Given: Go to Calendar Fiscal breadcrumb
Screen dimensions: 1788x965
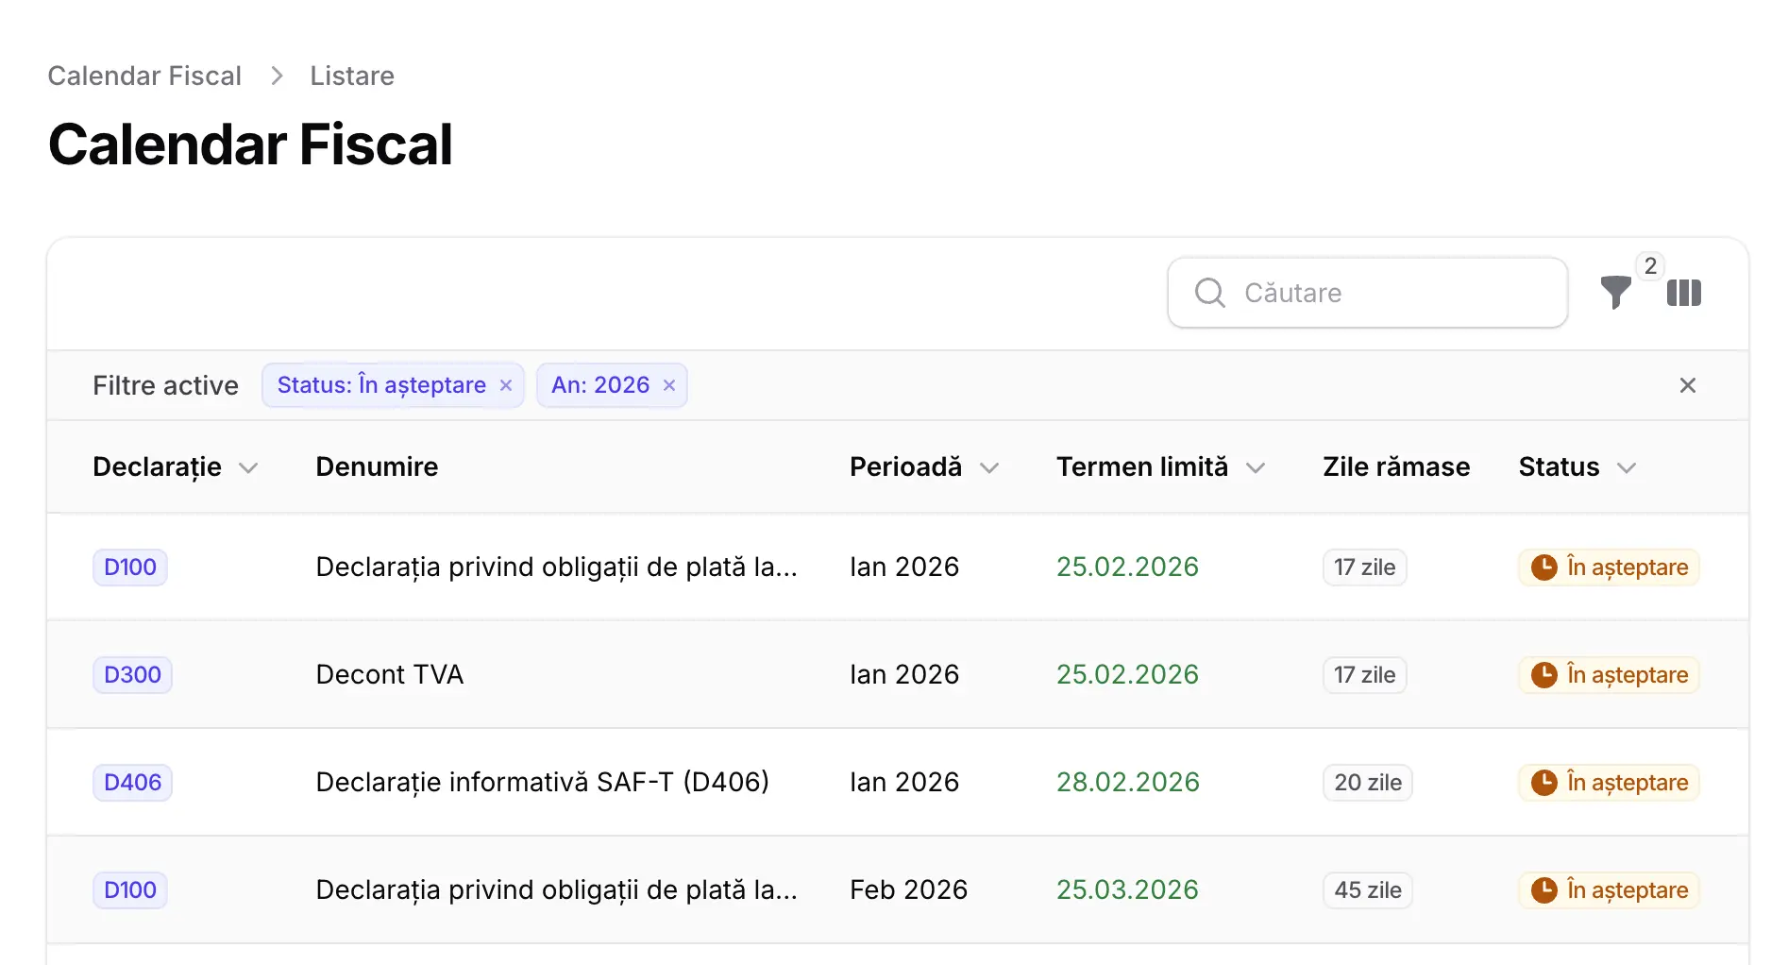Looking at the screenshot, I should pyautogui.click(x=144, y=76).
